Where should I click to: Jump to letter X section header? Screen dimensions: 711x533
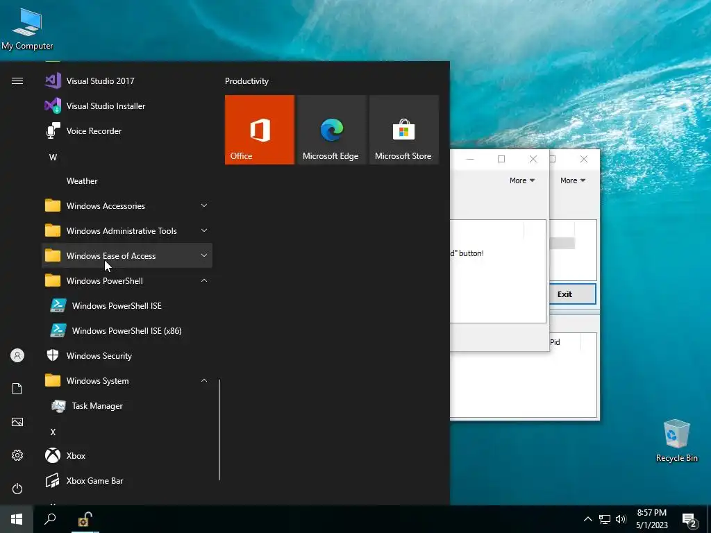pos(53,432)
